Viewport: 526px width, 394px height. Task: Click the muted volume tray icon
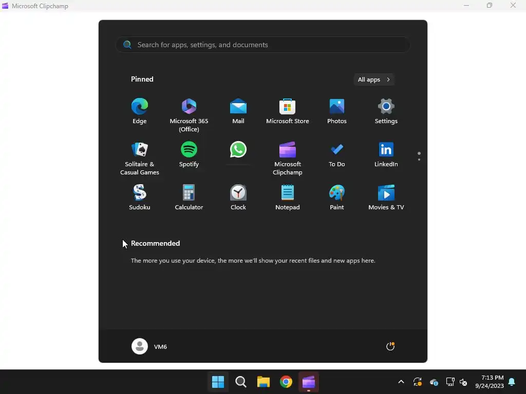[463, 382]
